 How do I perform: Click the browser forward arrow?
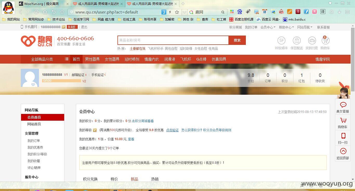coord(28,12)
